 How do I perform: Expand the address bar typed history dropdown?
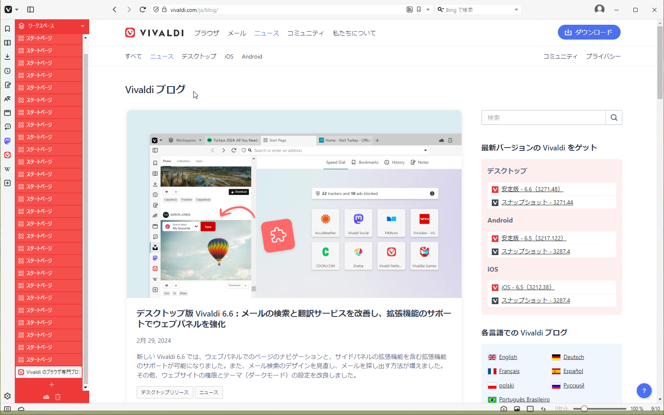pyautogui.click(x=428, y=9)
